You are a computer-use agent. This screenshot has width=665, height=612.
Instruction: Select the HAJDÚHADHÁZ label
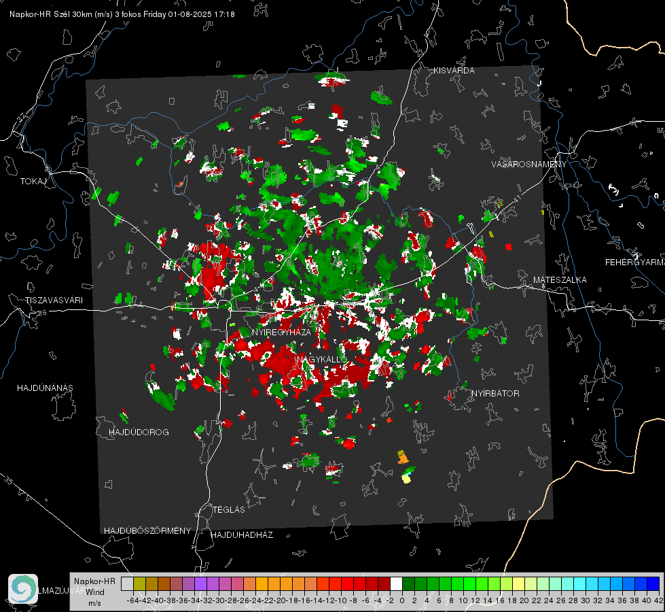click(x=242, y=535)
